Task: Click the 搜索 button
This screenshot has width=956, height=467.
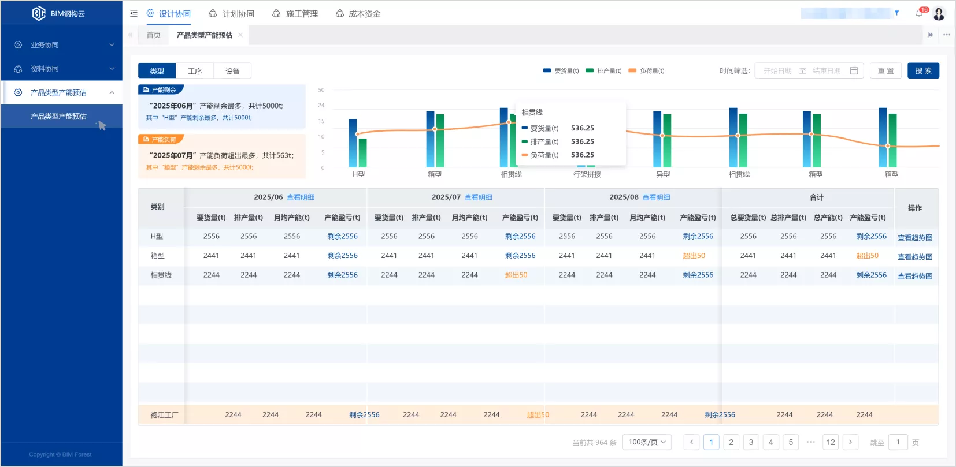Action: click(x=923, y=70)
